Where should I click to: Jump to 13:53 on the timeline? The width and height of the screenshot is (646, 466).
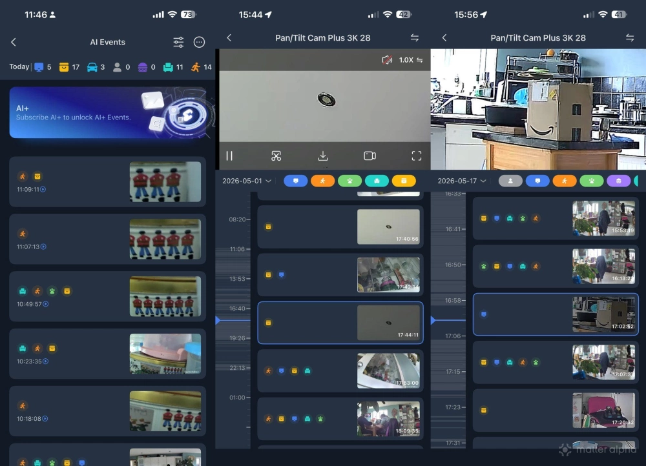tap(237, 279)
